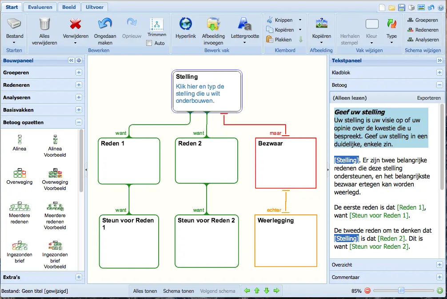
Task: Pick the Overweging template icon
Action: (20, 174)
